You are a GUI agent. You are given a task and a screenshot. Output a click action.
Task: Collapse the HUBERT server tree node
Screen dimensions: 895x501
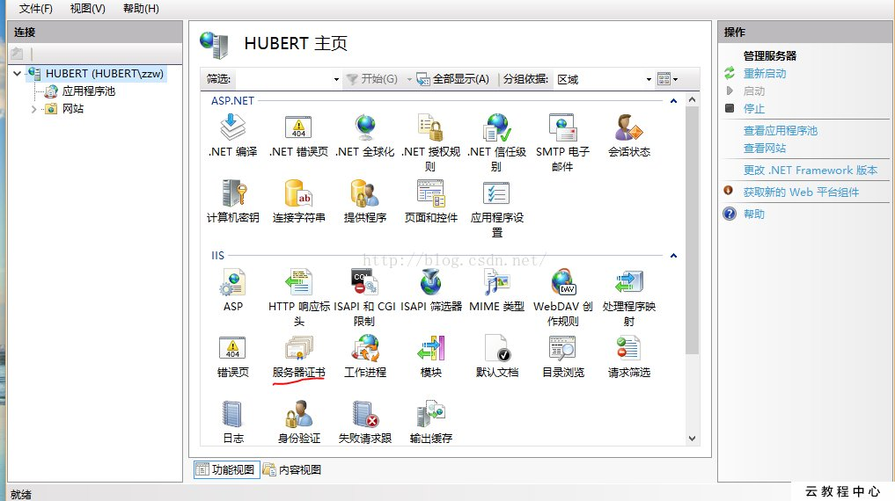coord(17,74)
